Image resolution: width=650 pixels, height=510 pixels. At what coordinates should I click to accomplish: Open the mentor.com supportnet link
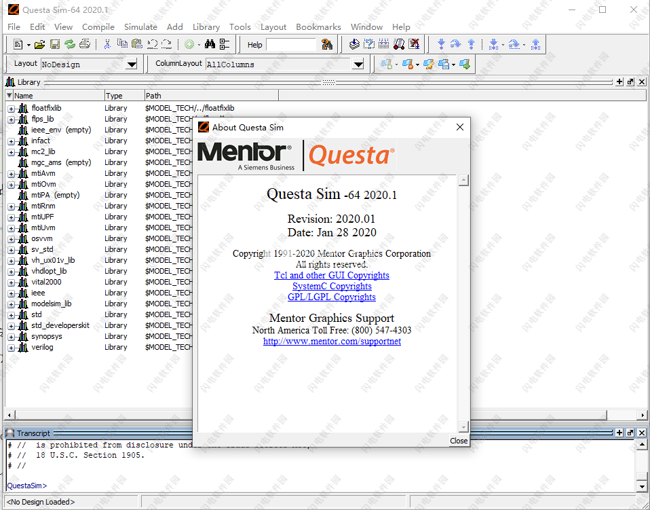point(332,341)
